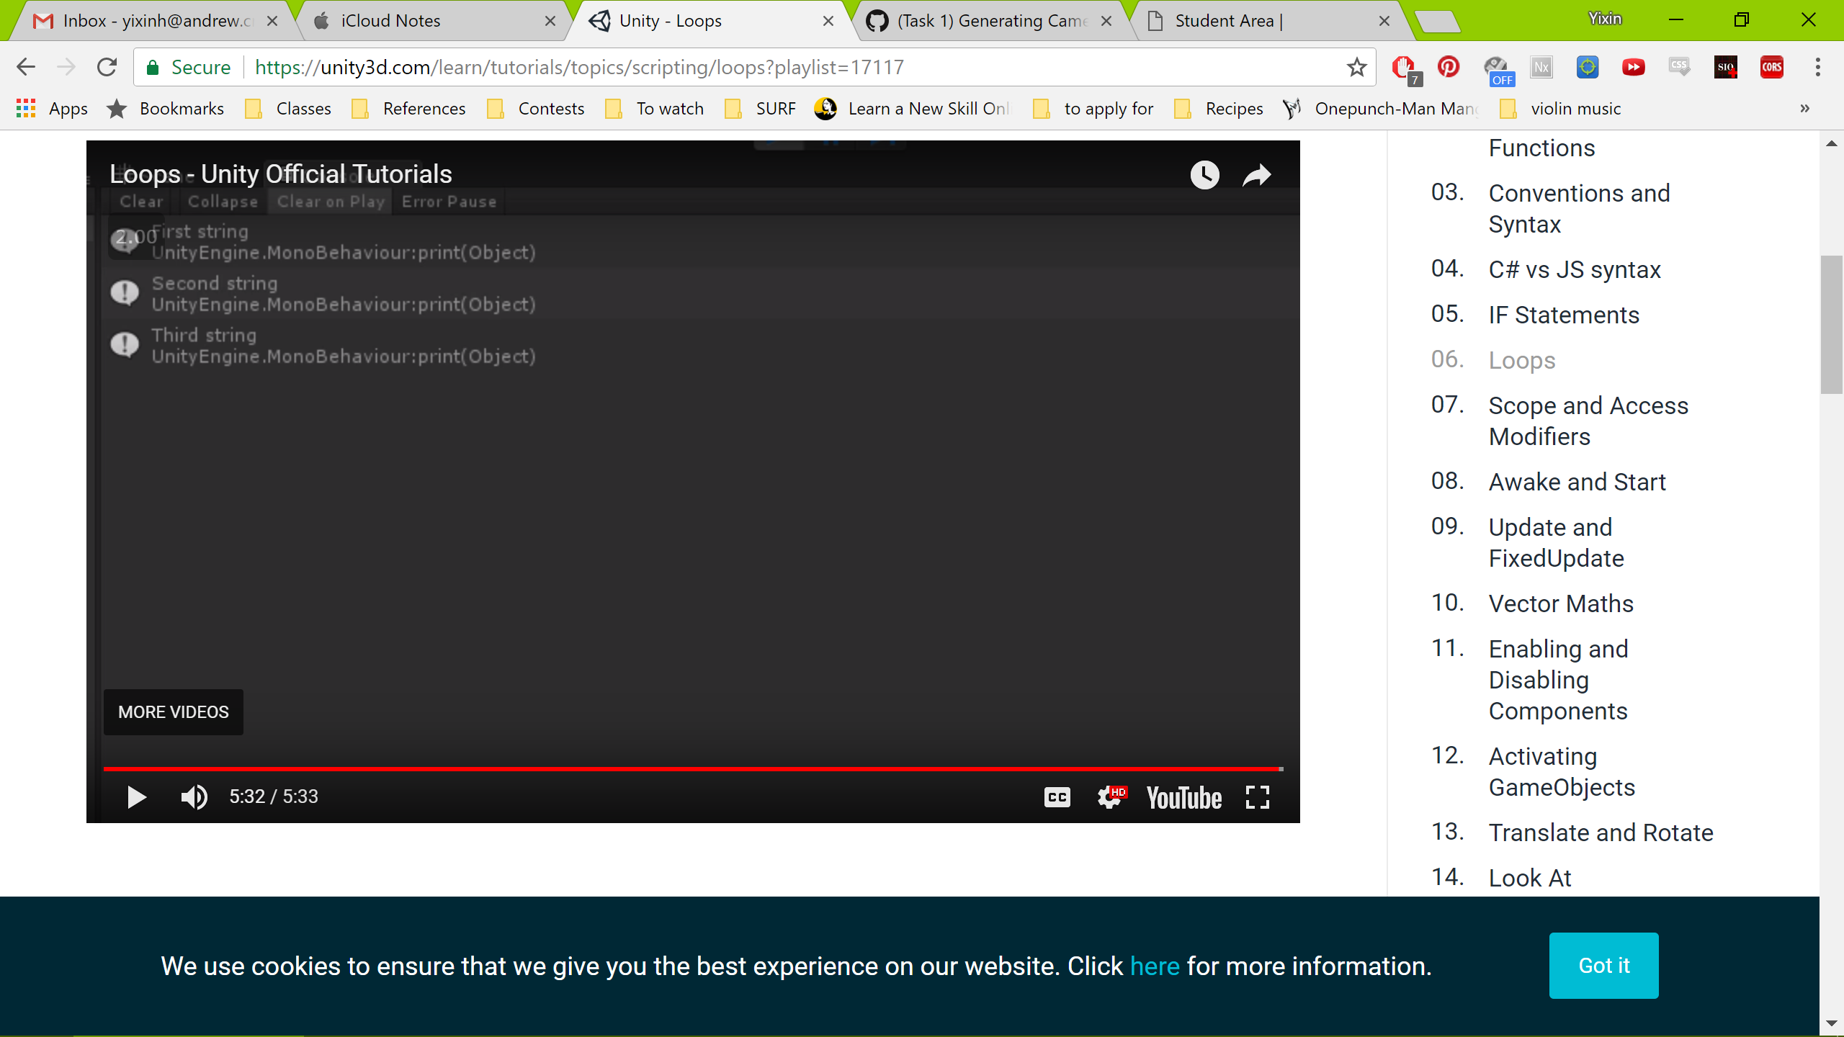
Task: Open the cookie info 'here' link
Action: click(1155, 966)
